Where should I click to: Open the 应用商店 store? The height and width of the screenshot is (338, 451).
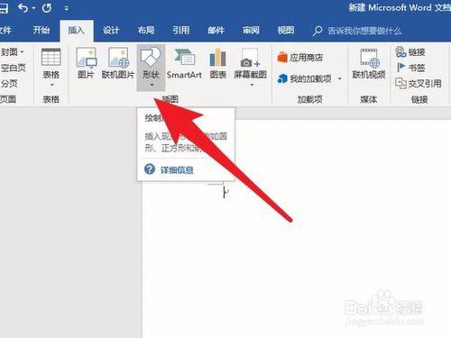tap(300, 58)
